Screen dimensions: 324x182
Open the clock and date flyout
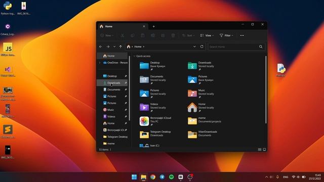(315, 177)
